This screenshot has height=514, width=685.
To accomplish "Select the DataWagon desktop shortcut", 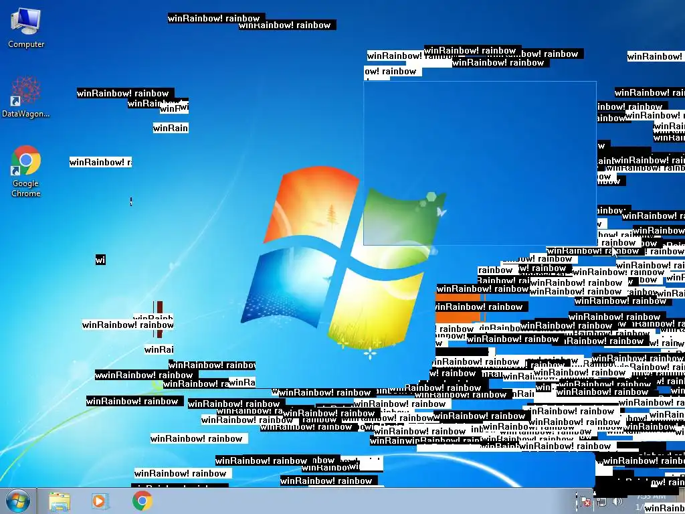I will (x=26, y=97).
